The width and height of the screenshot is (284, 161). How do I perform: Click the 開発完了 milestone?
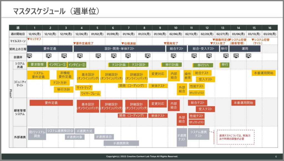click(171, 44)
